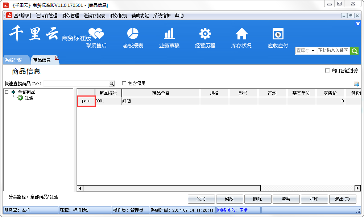
Task: Open the 查库存 dropdown
Action: [x=306, y=51]
